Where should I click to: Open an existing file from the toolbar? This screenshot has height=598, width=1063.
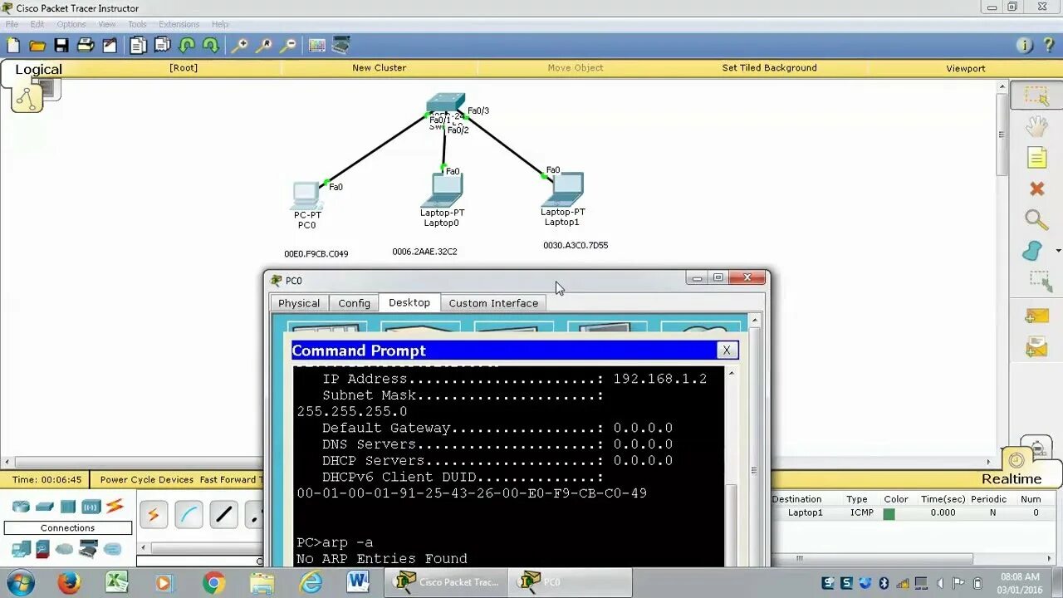tap(37, 46)
